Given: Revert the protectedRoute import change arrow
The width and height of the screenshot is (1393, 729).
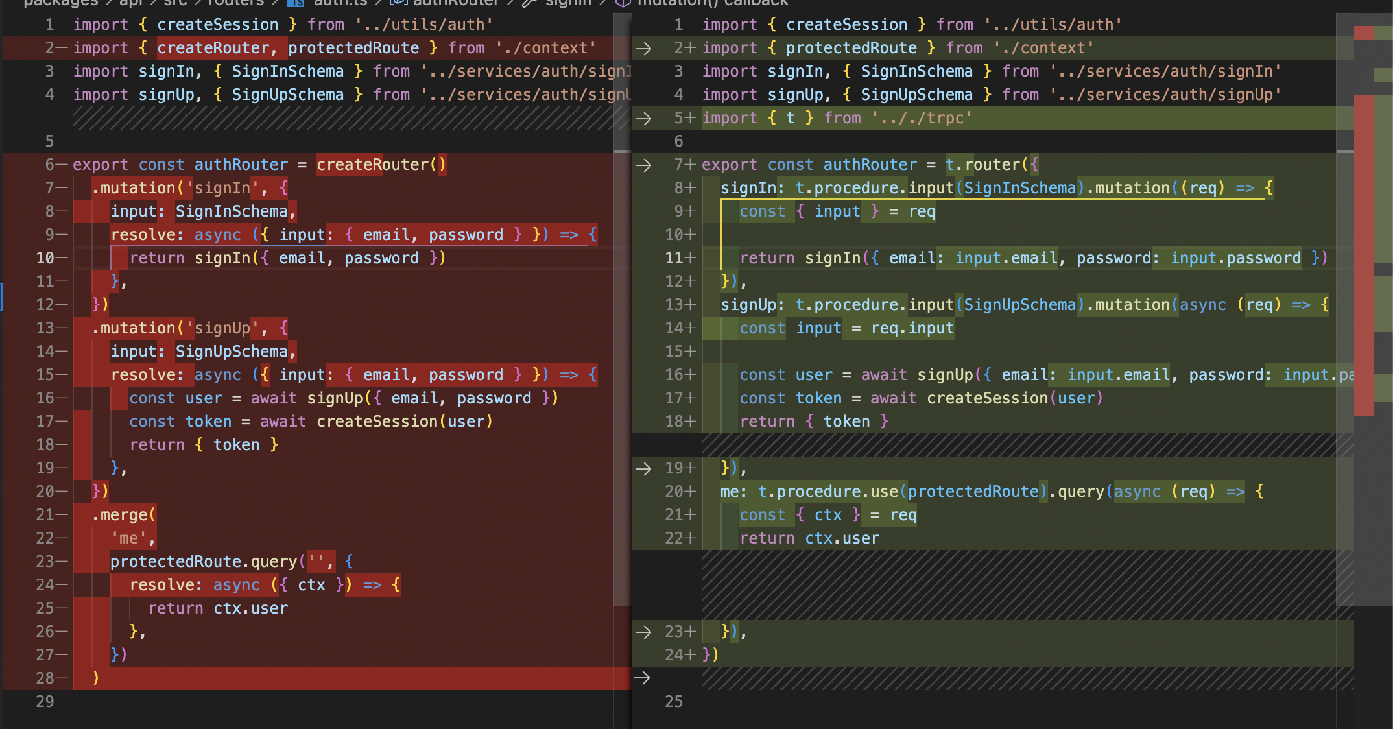Looking at the screenshot, I should (x=643, y=48).
